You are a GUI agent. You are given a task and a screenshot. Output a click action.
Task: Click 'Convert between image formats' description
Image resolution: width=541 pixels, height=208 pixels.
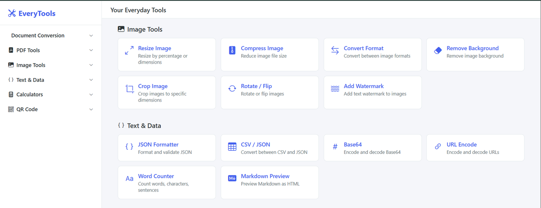(377, 56)
